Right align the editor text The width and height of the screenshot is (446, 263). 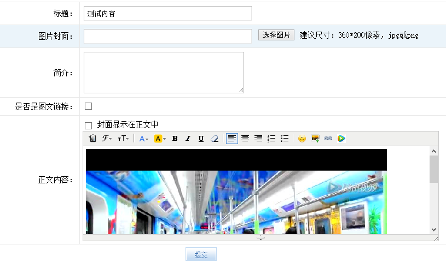click(258, 139)
